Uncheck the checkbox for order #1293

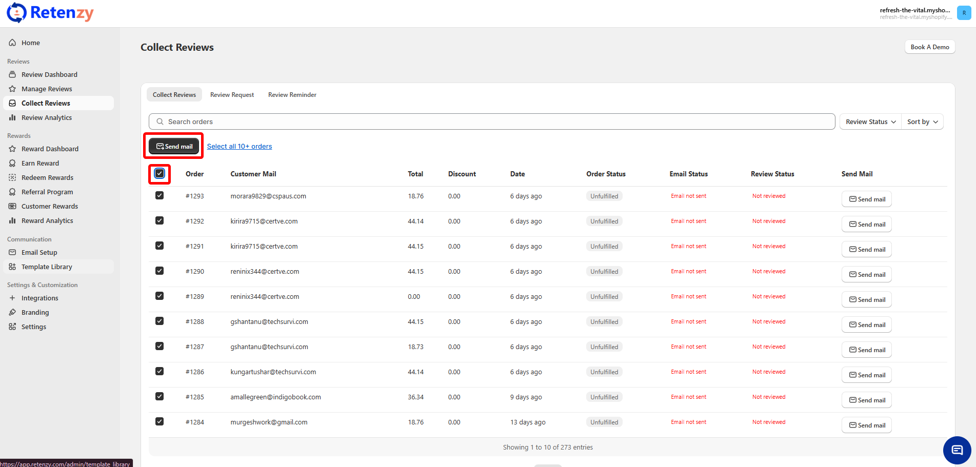tap(160, 196)
